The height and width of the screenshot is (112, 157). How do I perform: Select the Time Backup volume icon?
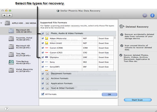(x=11, y=62)
